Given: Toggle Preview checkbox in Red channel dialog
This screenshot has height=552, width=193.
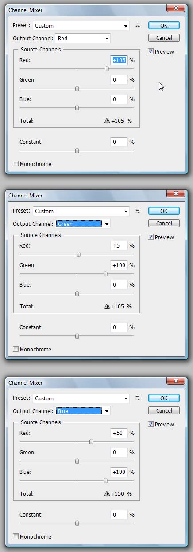Looking at the screenshot, I should [151, 51].
